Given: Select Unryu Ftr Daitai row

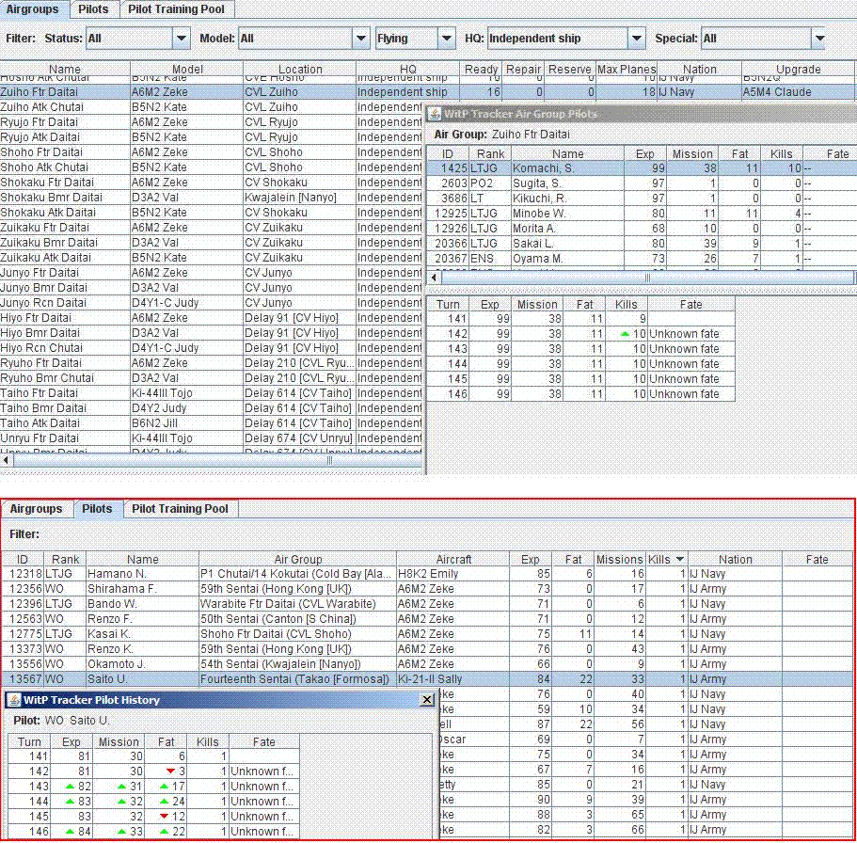Looking at the screenshot, I should [x=212, y=438].
